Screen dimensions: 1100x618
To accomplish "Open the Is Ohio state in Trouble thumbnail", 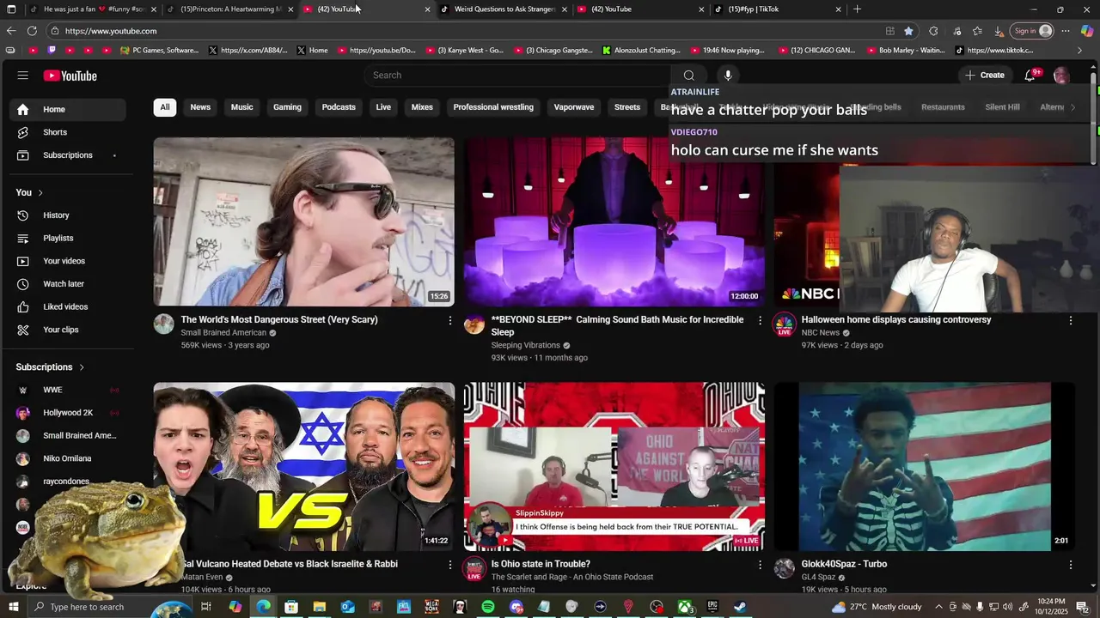I will point(614,467).
